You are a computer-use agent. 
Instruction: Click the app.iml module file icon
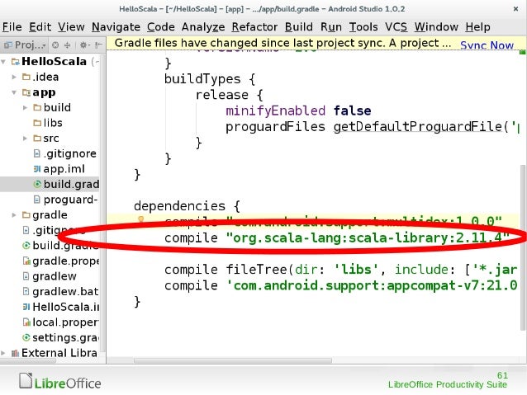[x=37, y=169]
